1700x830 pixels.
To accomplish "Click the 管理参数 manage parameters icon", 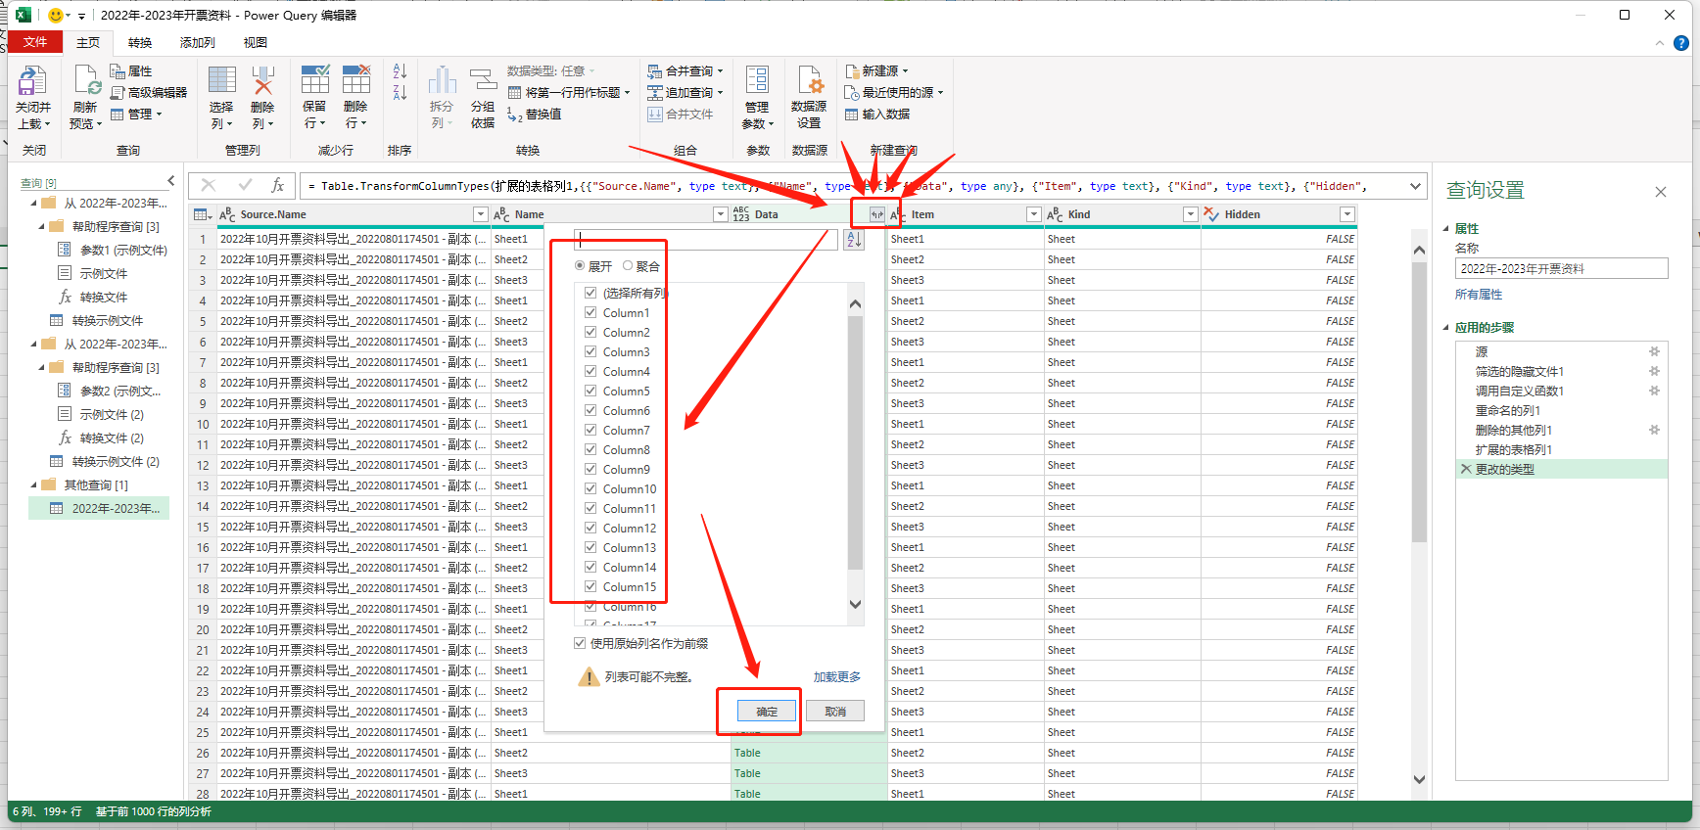I will 757,81.
